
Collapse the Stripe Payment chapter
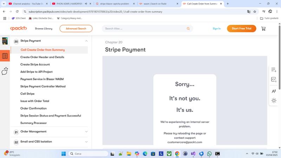(x=86, y=41)
